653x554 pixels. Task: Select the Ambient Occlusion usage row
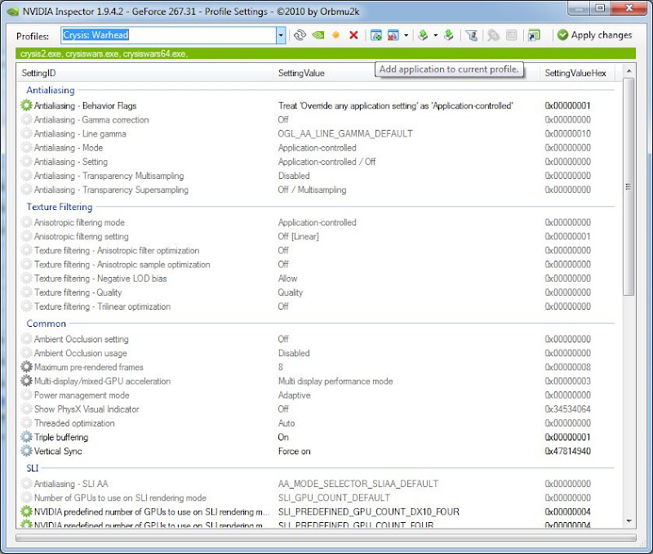[x=319, y=353]
